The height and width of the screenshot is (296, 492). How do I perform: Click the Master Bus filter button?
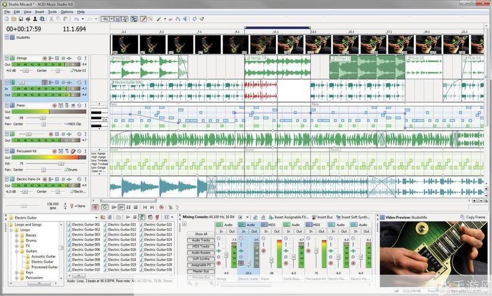coord(201,271)
